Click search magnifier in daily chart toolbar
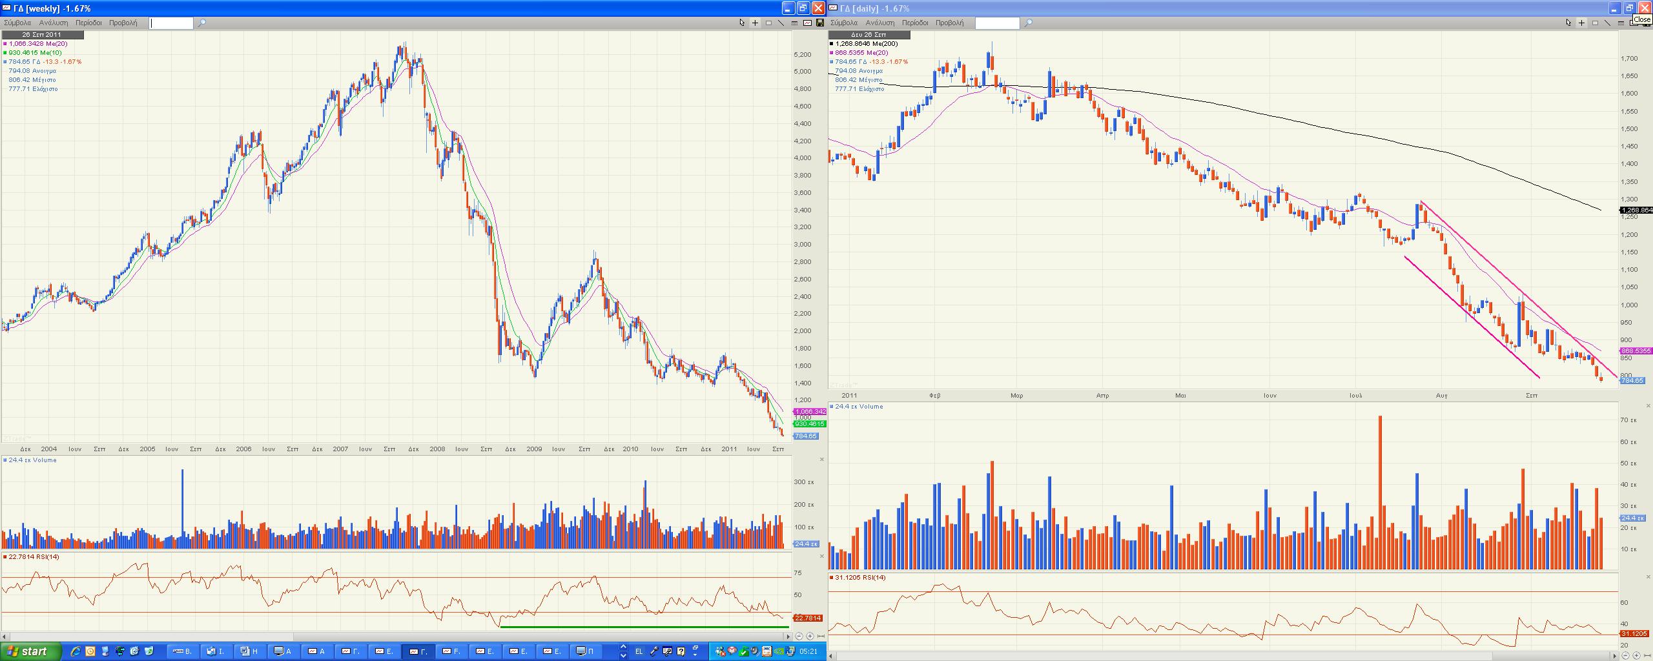This screenshot has width=1653, height=661. [x=1029, y=23]
